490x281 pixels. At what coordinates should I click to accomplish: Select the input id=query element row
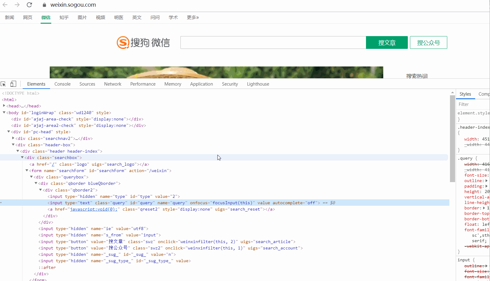click(x=225, y=203)
